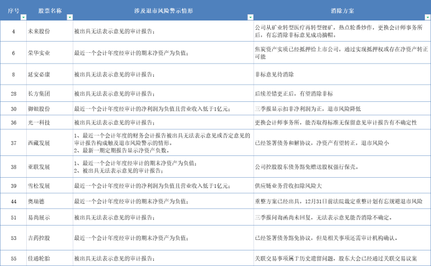Click solution cell 已经签署债务和解协议
Screen dimensions: 431x266
(x=342, y=143)
